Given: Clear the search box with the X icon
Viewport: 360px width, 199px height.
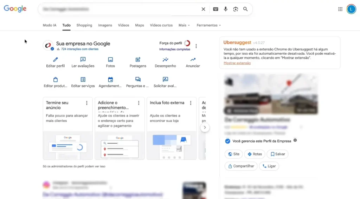Looking at the screenshot, I should coord(203,9).
